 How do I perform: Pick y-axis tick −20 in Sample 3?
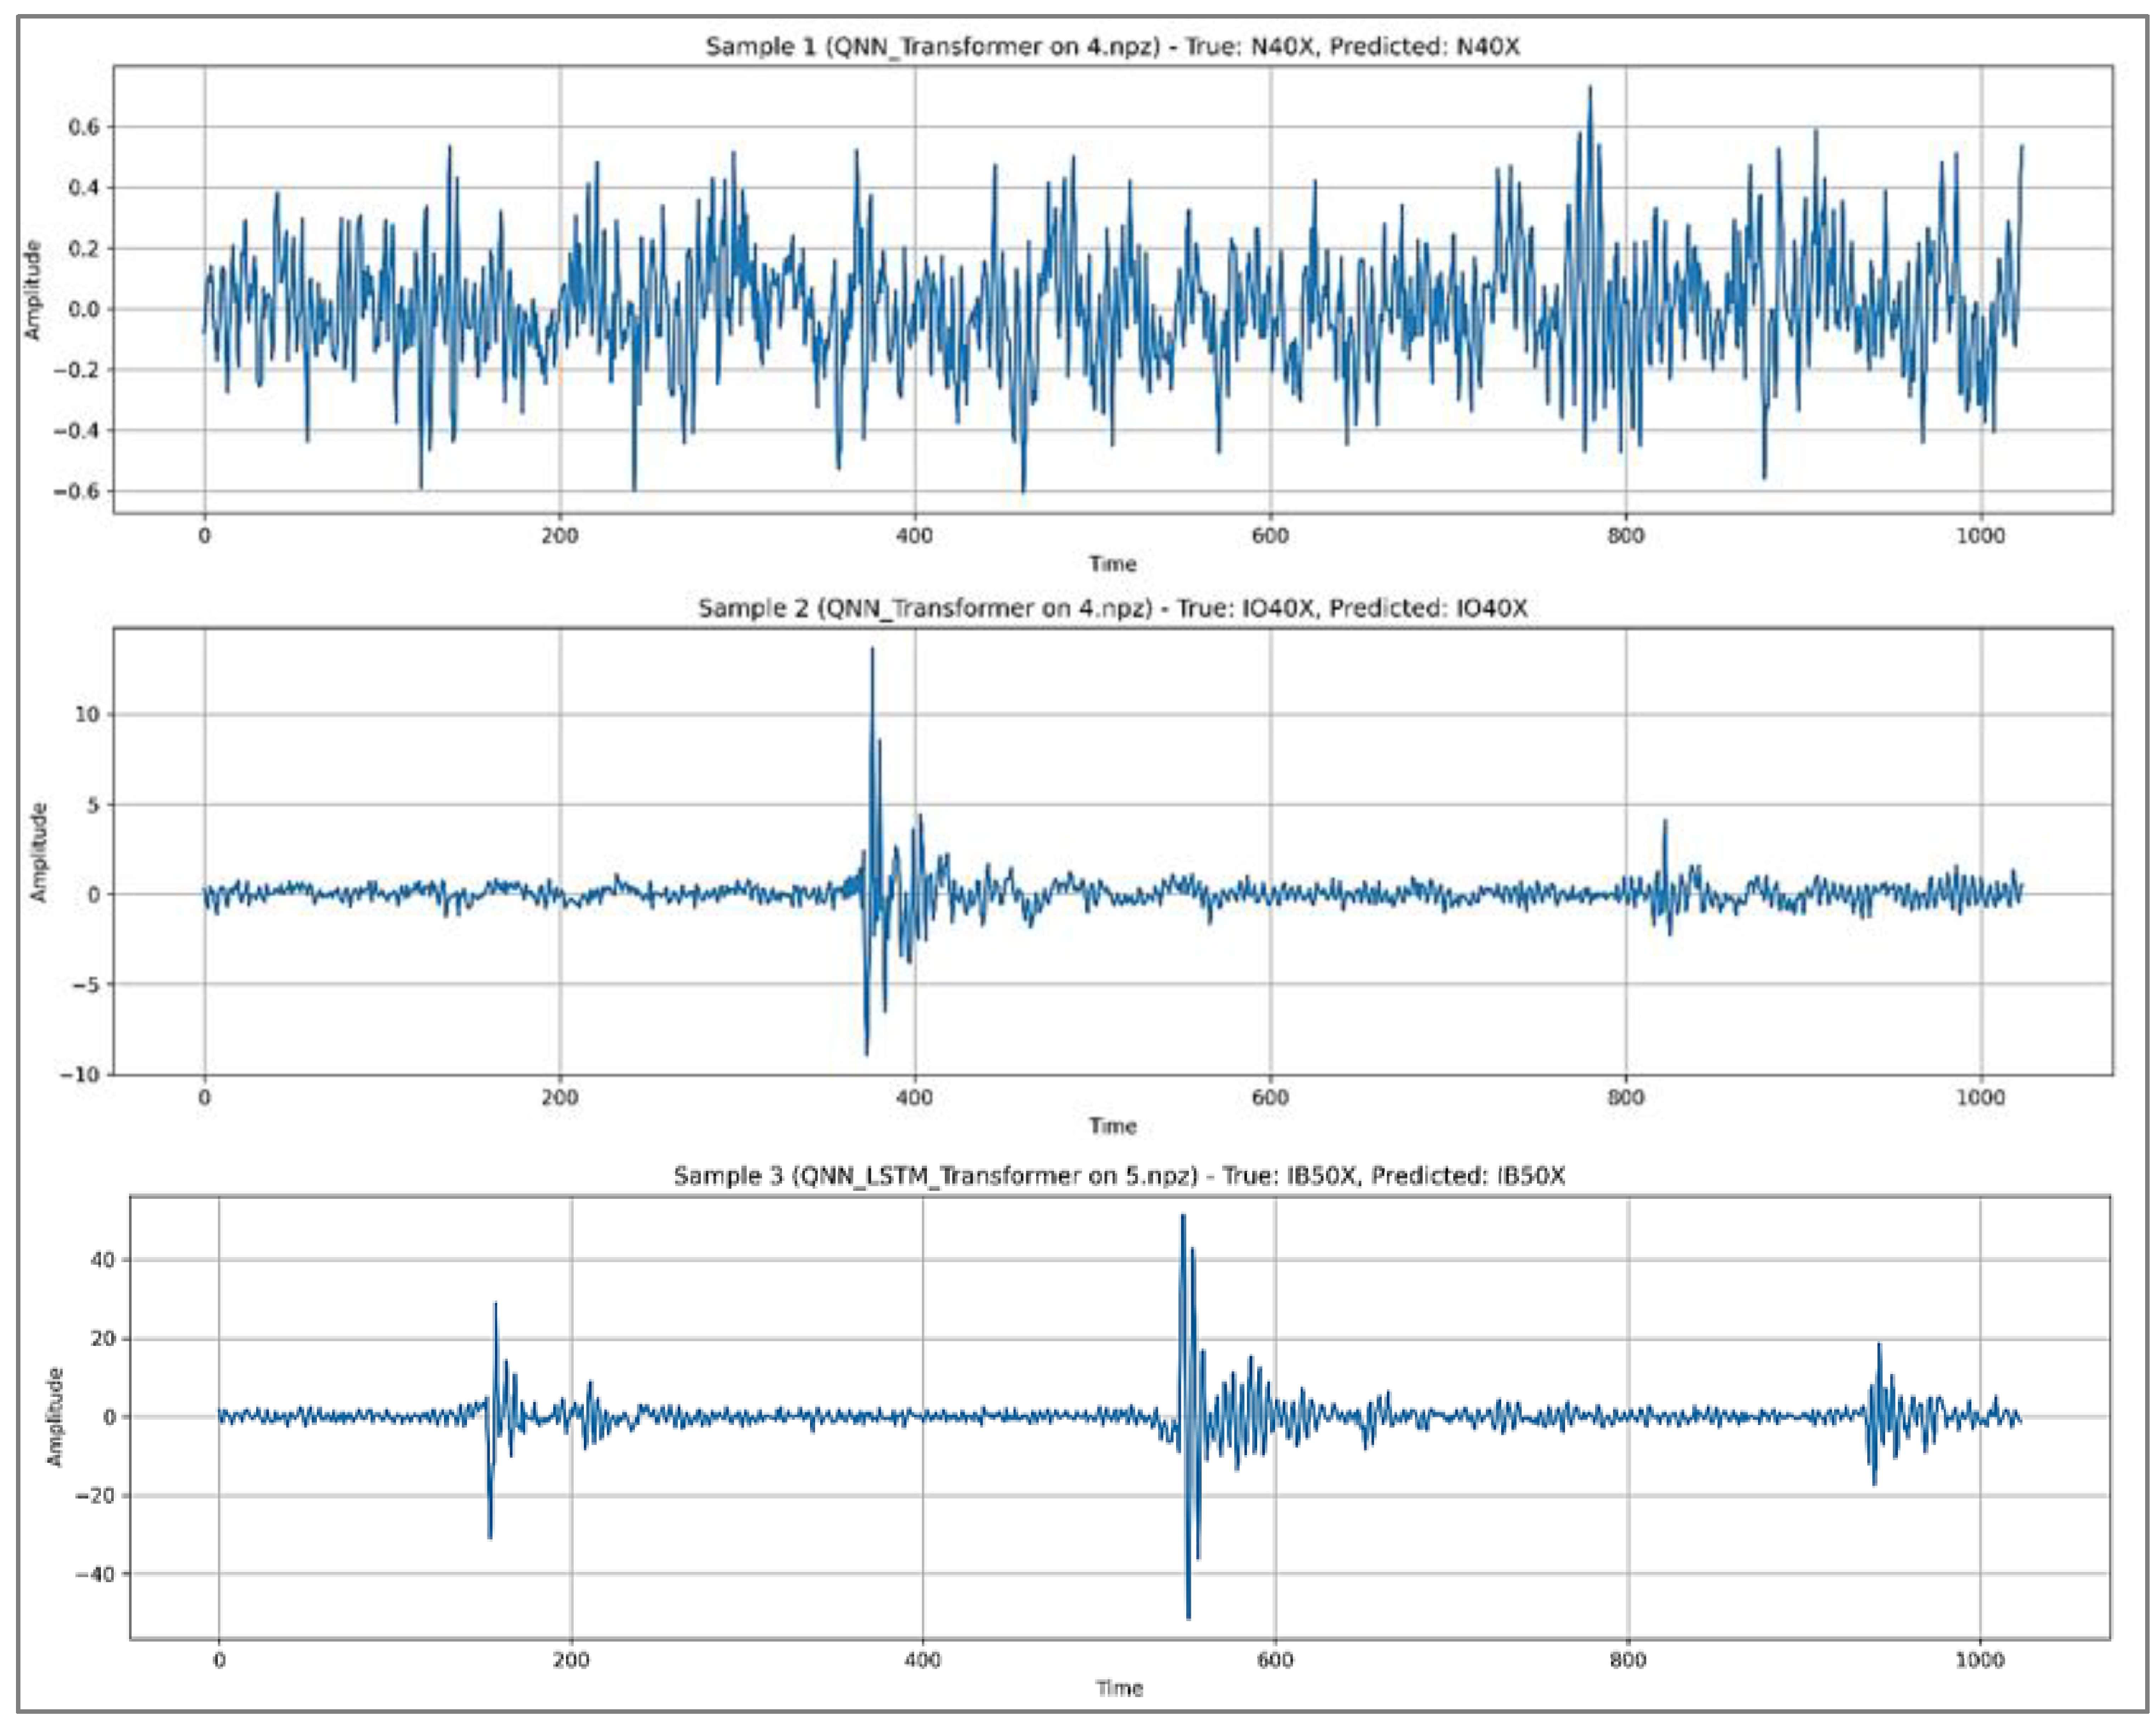(96, 1496)
